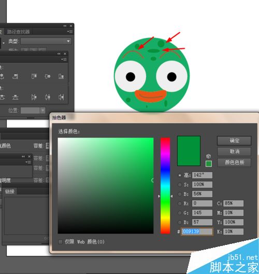
Task: Close the 路径查找器 panel group
Action: pyautogui.click(x=71, y=26)
